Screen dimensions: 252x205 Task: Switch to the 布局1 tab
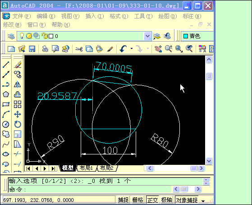pyautogui.click(x=87, y=168)
